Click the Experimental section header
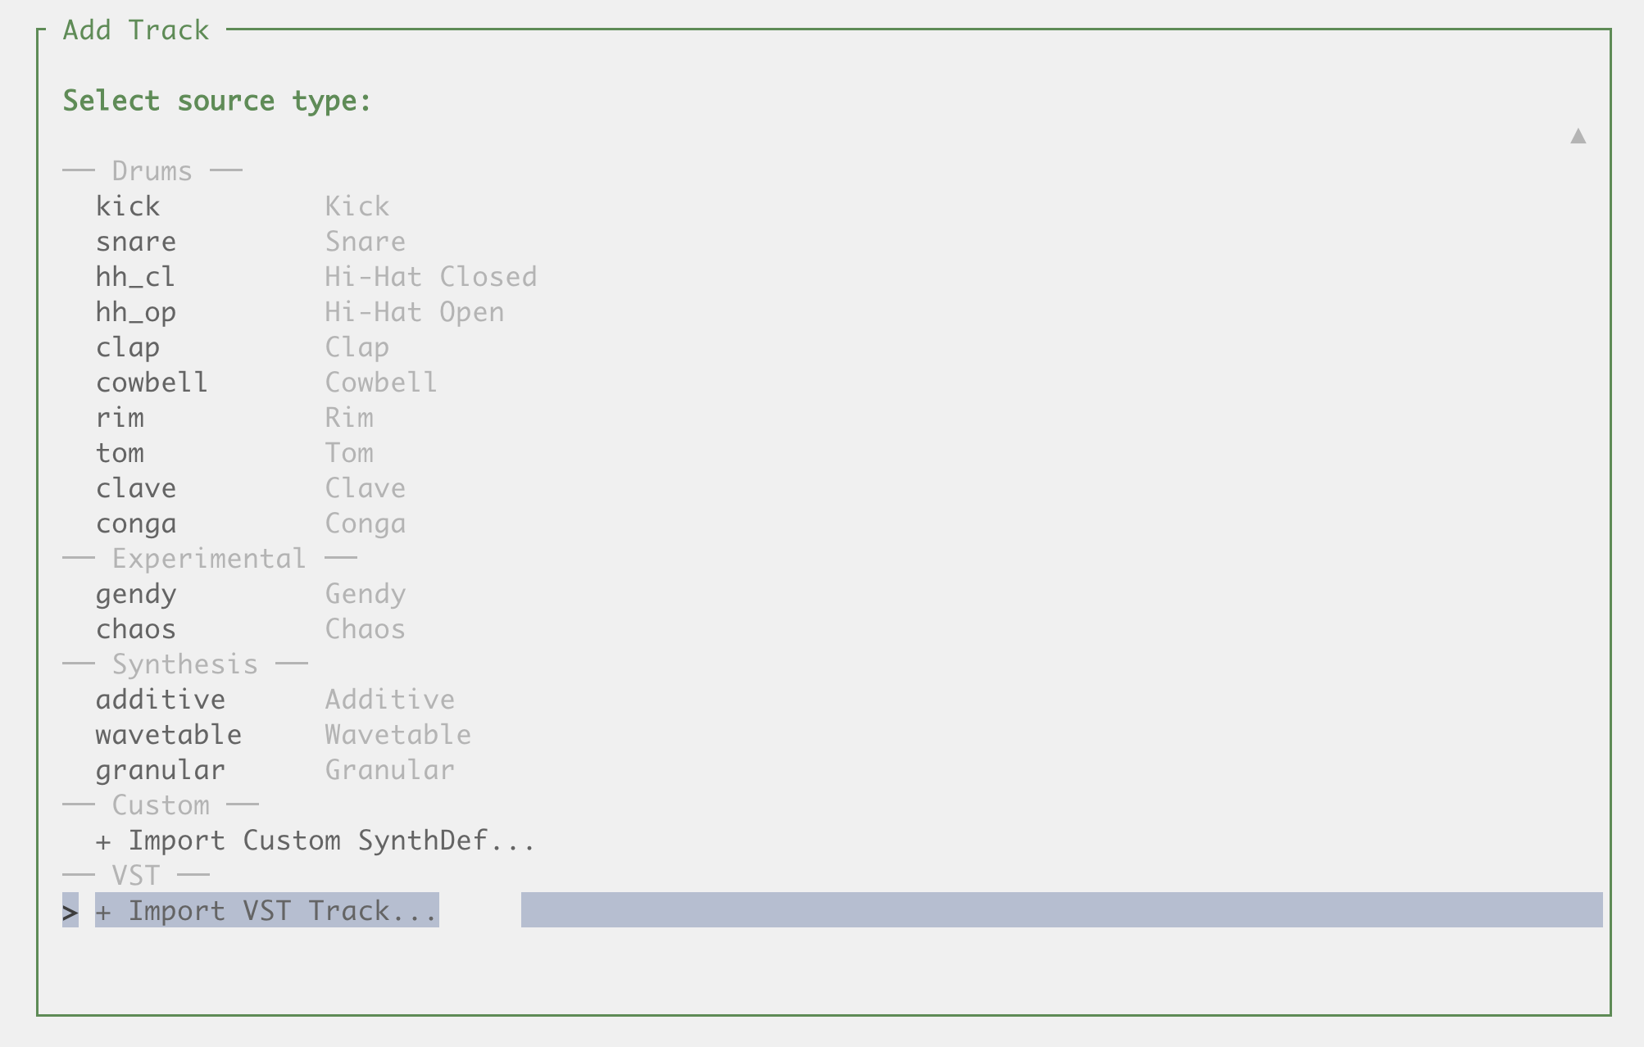1644x1047 pixels. [209, 559]
